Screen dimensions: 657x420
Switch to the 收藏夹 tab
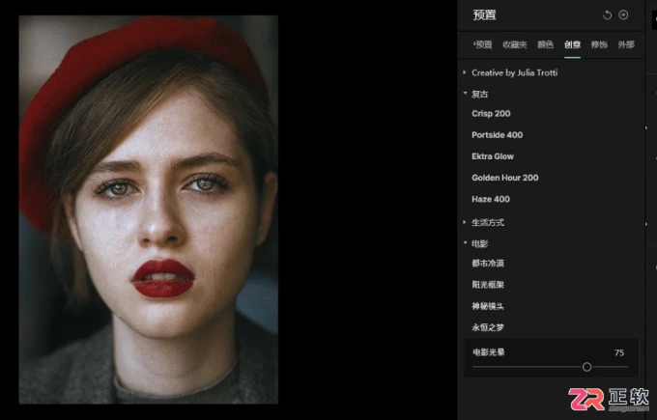[515, 44]
